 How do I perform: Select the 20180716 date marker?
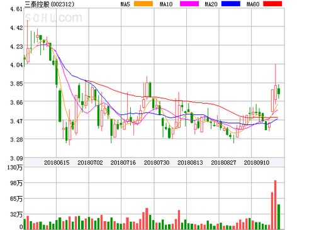[x=123, y=163]
